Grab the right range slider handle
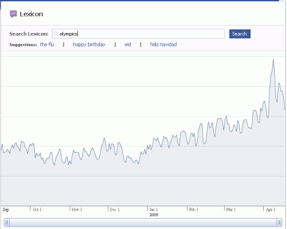The image size is (287, 229). pos(279,222)
